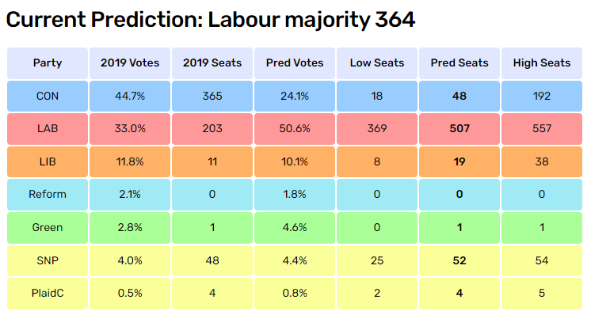Click the Pred Votes column header

pyautogui.click(x=295, y=63)
